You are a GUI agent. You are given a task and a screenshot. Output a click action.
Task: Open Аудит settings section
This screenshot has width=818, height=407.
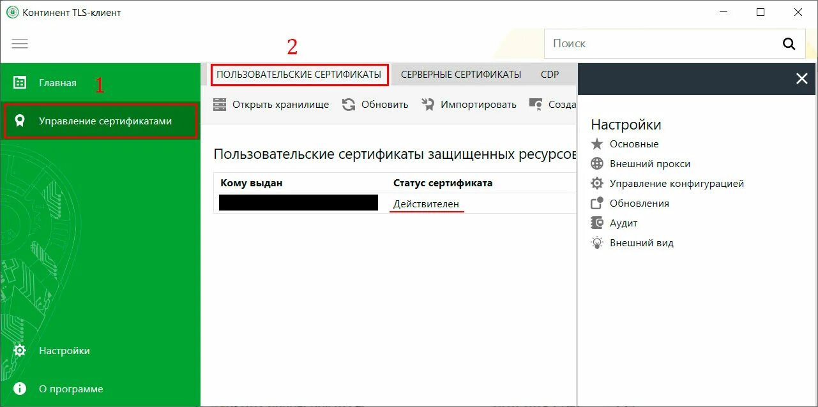624,223
